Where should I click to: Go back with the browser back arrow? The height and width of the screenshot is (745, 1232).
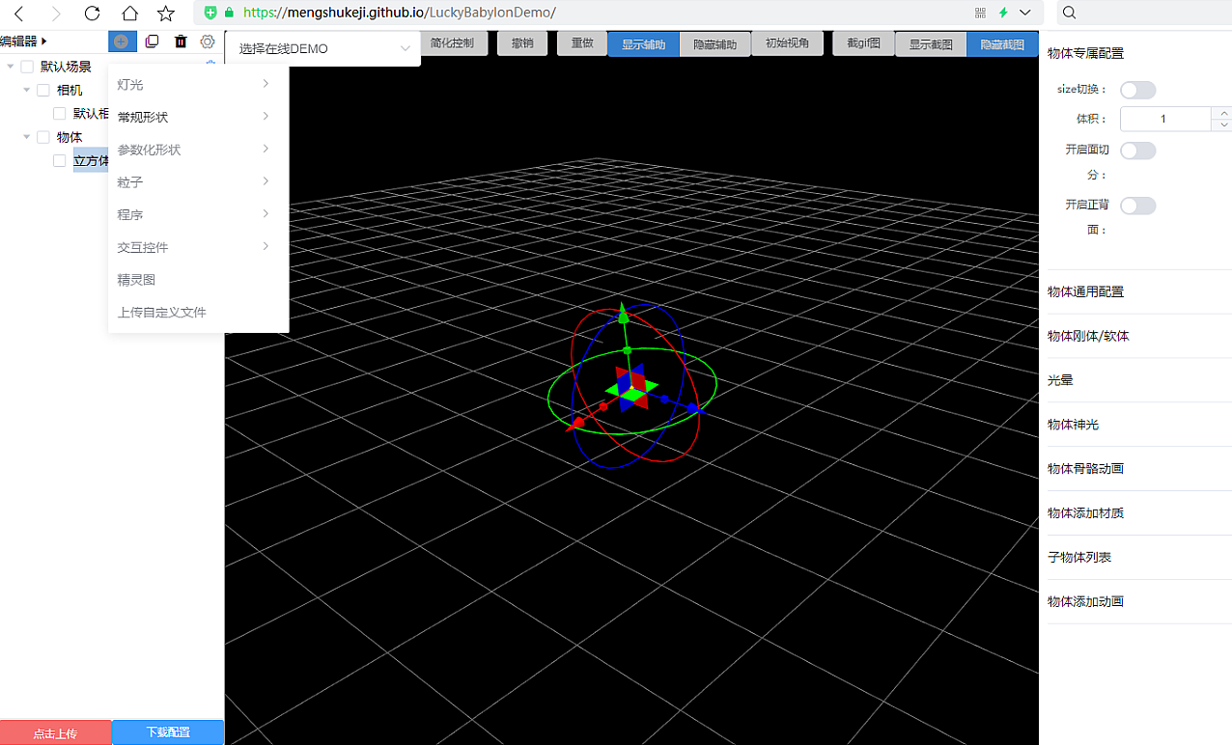pos(18,14)
